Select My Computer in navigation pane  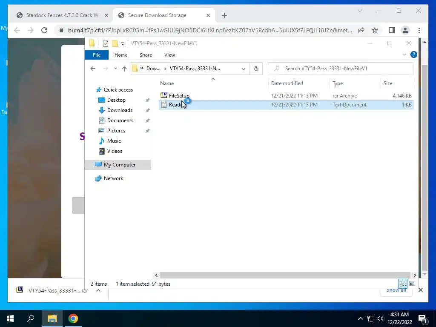(x=118, y=165)
